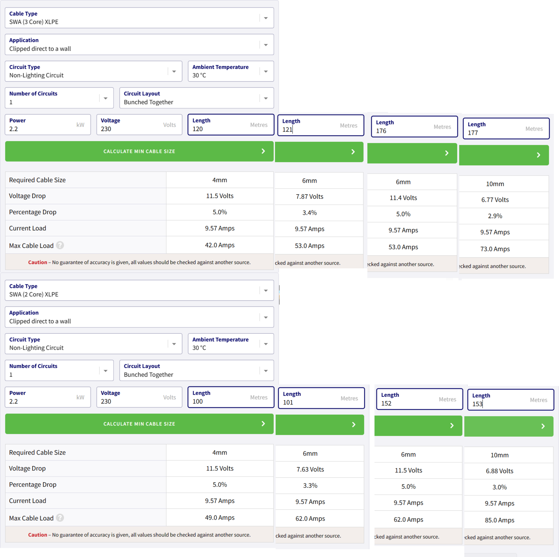Open Circuit Layout dropdown in the 2 Core calculator

point(196,371)
